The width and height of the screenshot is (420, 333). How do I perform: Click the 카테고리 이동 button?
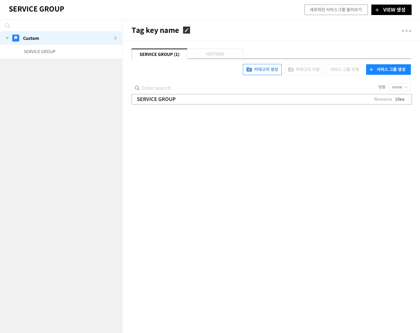(304, 70)
